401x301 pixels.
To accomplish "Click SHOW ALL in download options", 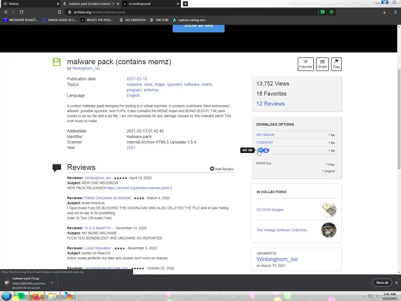I will pyautogui.click(x=264, y=163).
